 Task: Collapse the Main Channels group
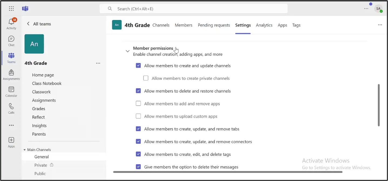(25, 149)
